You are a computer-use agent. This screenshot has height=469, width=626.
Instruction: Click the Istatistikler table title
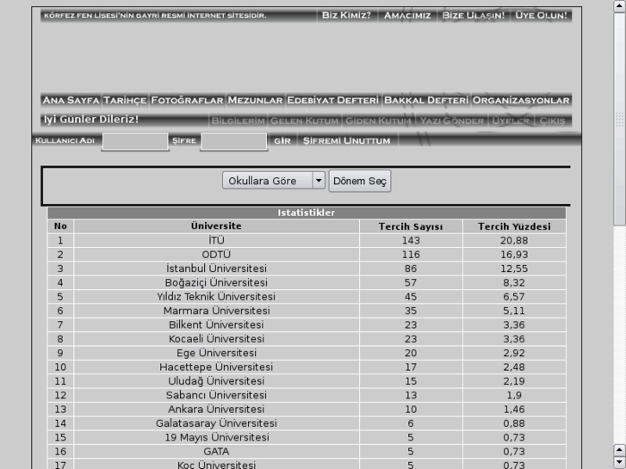[307, 213]
